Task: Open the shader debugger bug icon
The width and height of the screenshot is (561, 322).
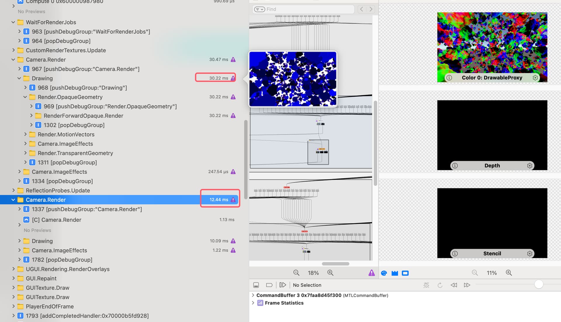Action: [x=426, y=285]
